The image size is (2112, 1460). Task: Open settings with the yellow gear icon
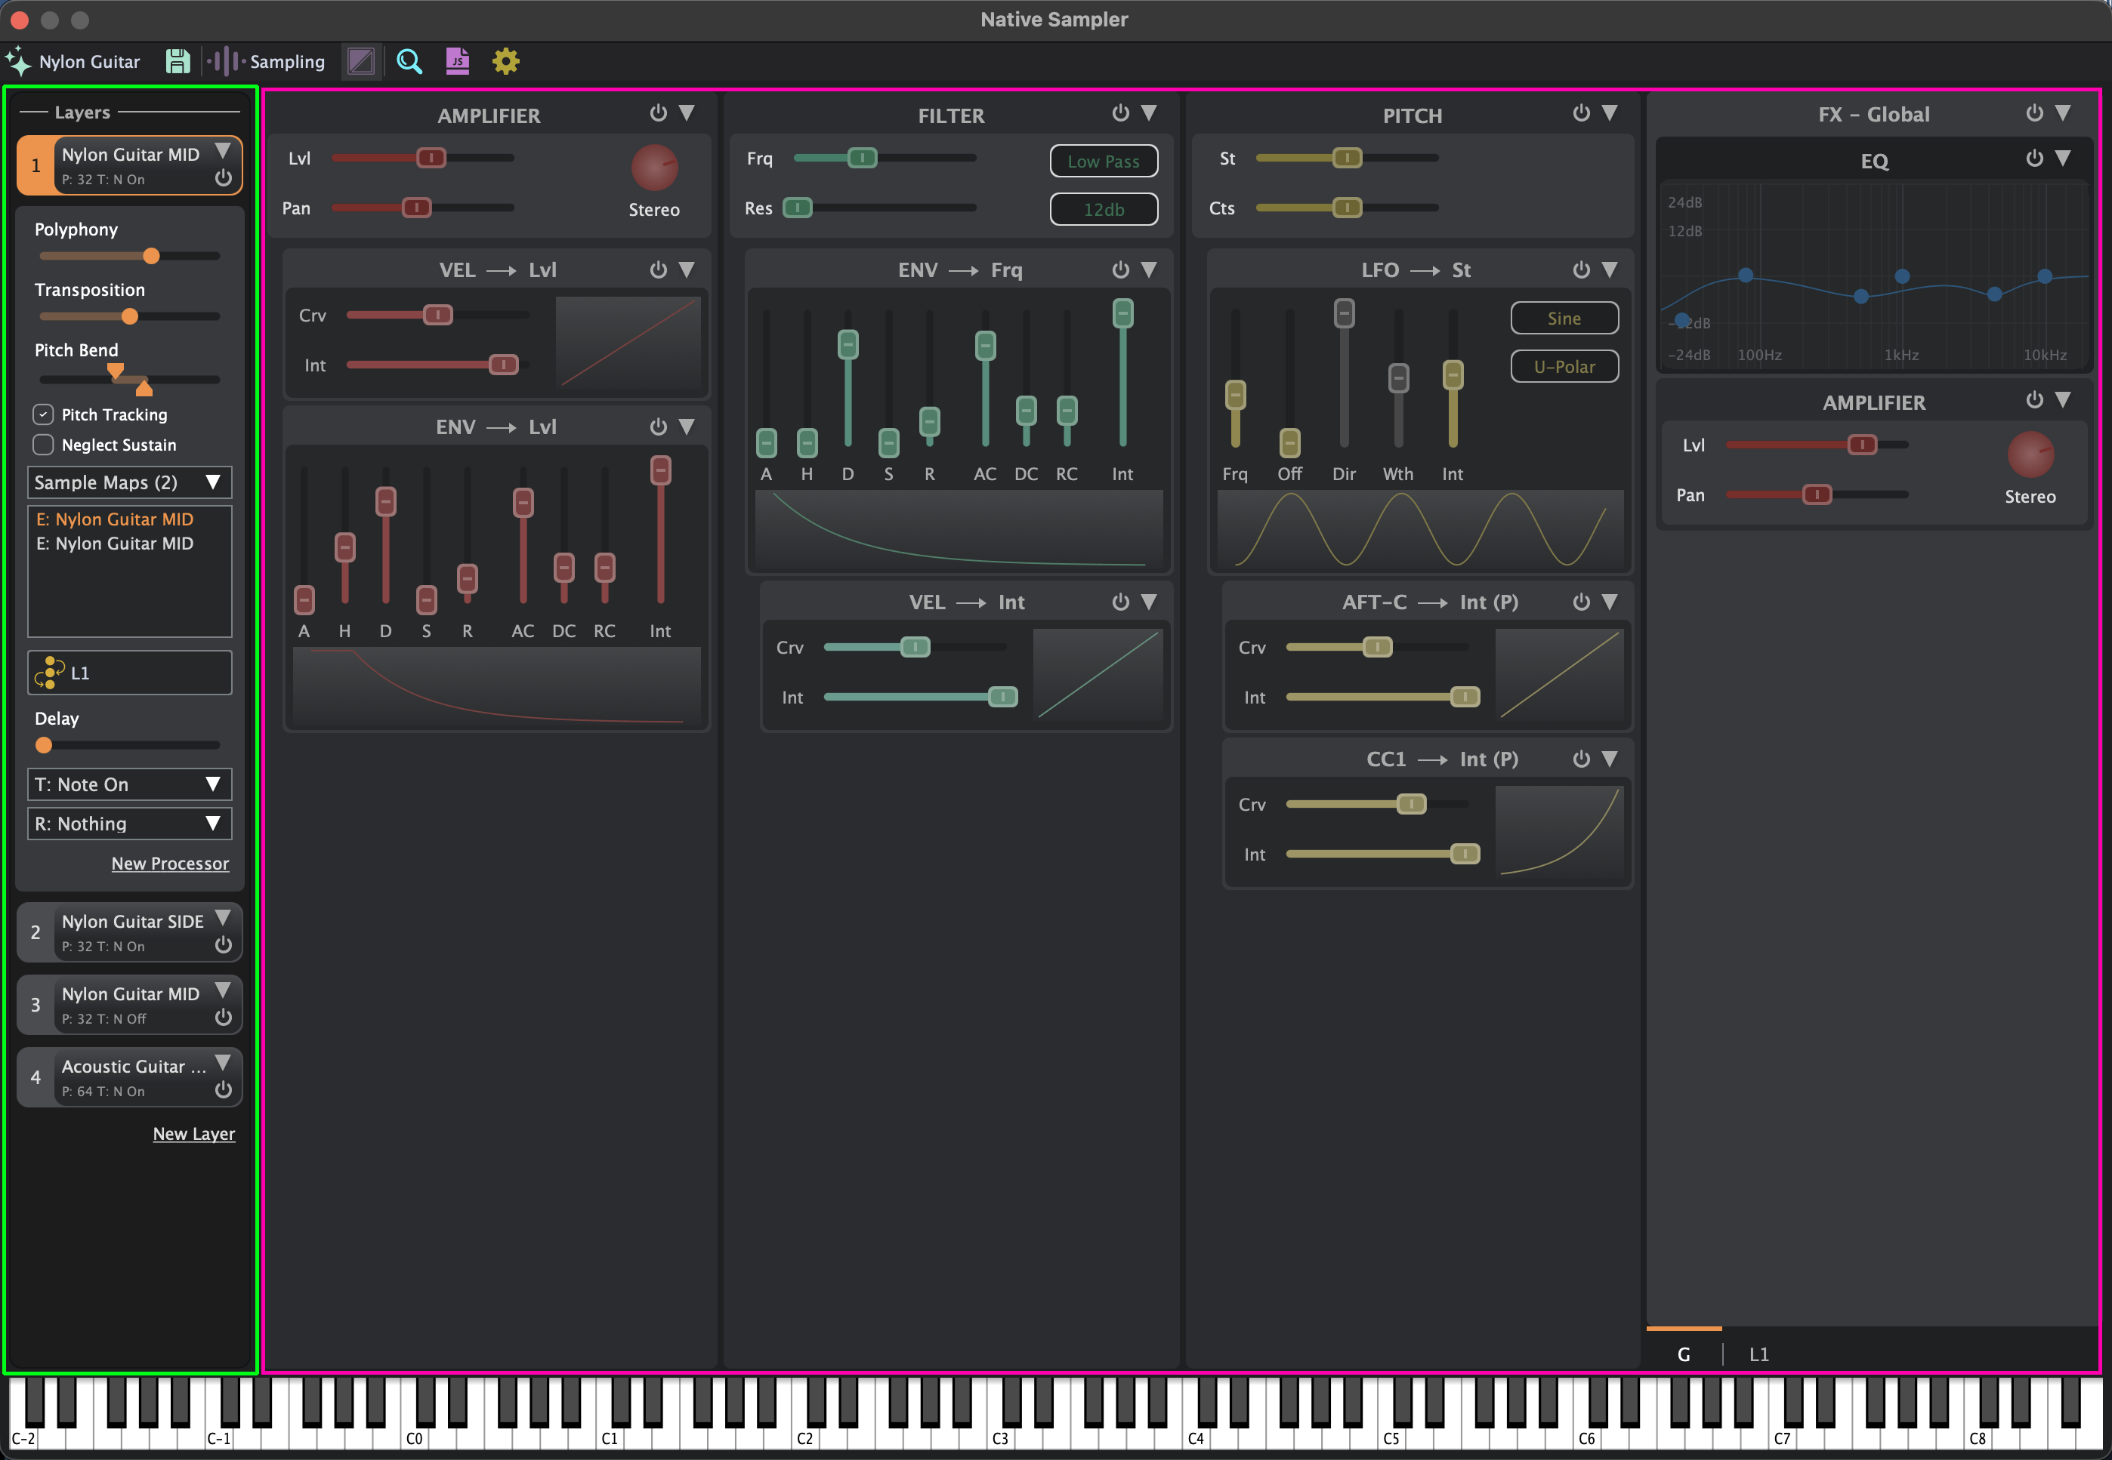coord(505,61)
